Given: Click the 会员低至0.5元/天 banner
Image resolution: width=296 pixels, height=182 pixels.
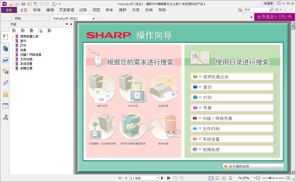Looking at the screenshot, I should click(x=274, y=17).
